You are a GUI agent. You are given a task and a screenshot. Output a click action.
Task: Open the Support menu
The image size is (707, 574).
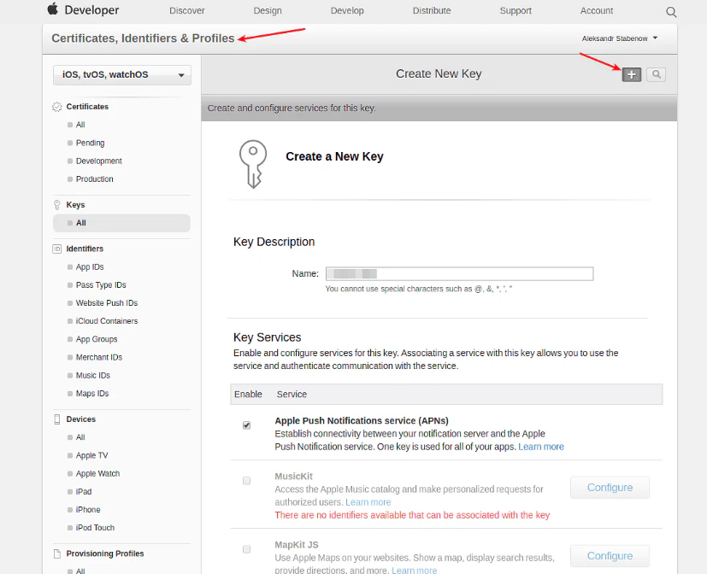click(516, 11)
